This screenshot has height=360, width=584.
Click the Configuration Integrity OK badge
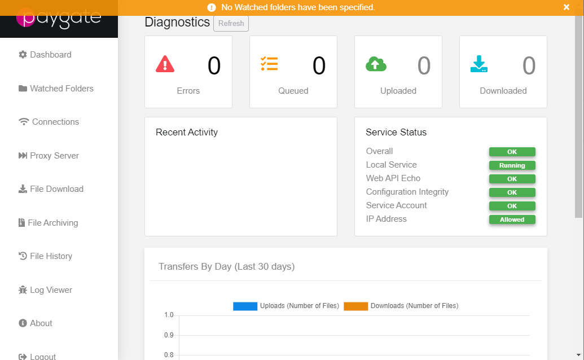point(512,192)
